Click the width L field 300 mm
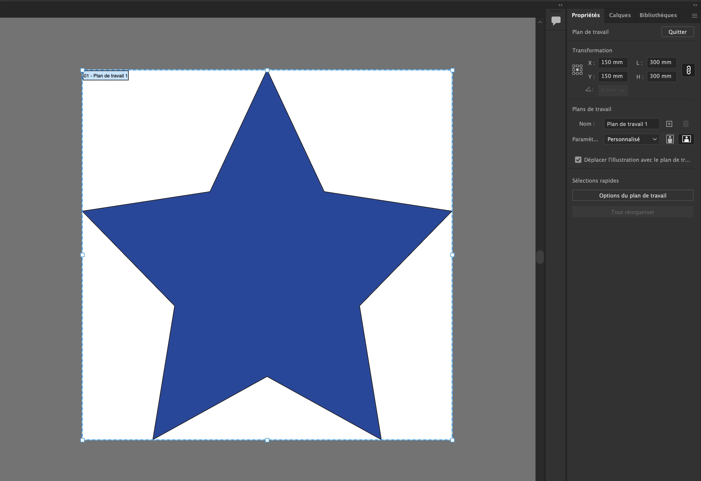The image size is (701, 481). click(661, 62)
